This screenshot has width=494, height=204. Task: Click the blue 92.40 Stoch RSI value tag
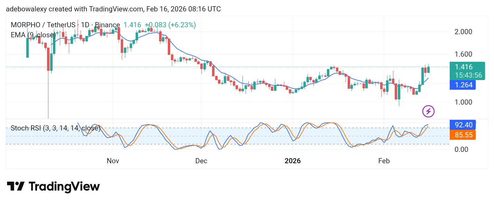[x=463, y=125]
